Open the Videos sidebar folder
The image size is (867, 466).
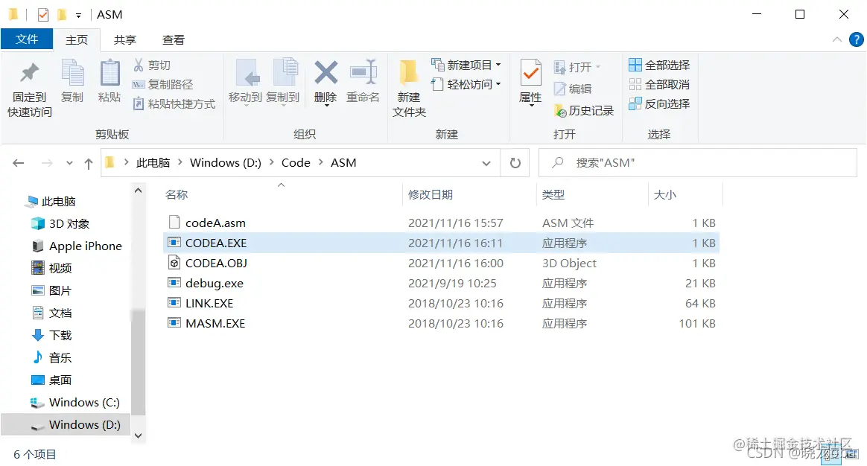(x=52, y=269)
